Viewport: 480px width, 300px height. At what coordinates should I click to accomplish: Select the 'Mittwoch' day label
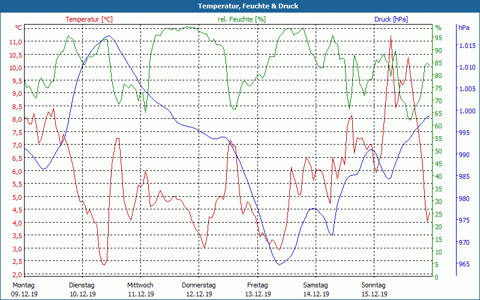click(140, 285)
